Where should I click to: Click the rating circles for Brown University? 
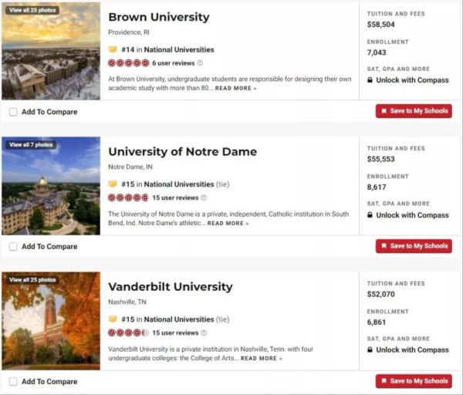(128, 63)
